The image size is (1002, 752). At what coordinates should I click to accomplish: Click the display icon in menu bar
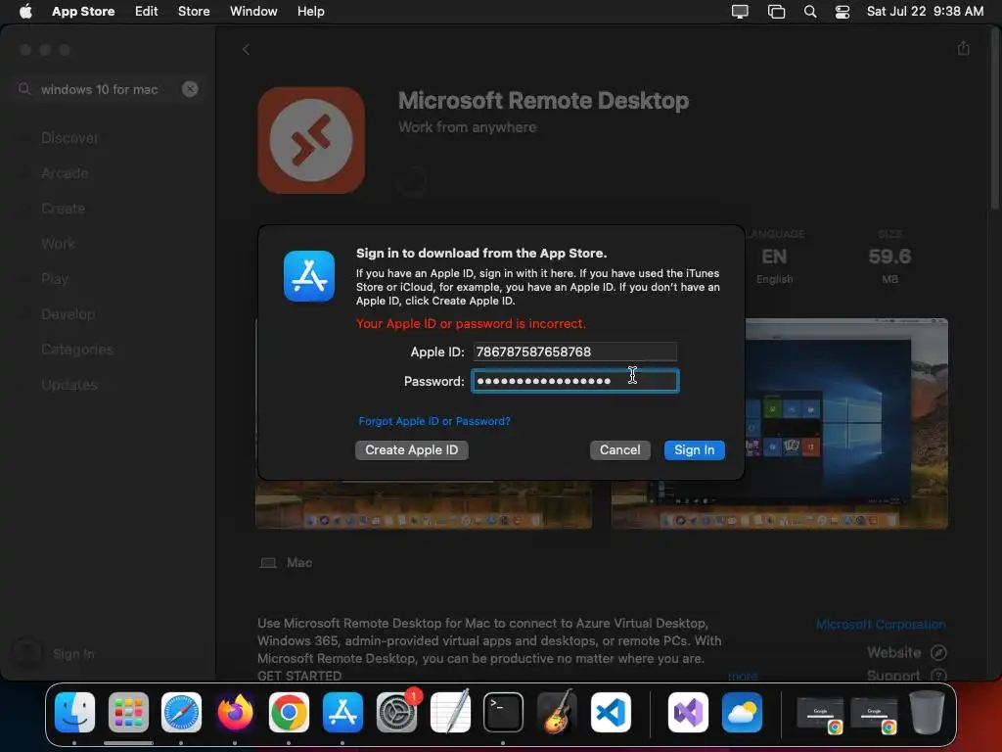click(x=740, y=12)
